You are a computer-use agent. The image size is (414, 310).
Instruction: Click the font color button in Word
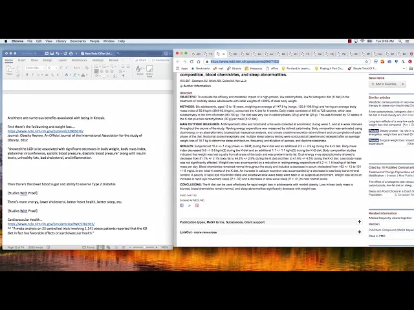point(83,75)
